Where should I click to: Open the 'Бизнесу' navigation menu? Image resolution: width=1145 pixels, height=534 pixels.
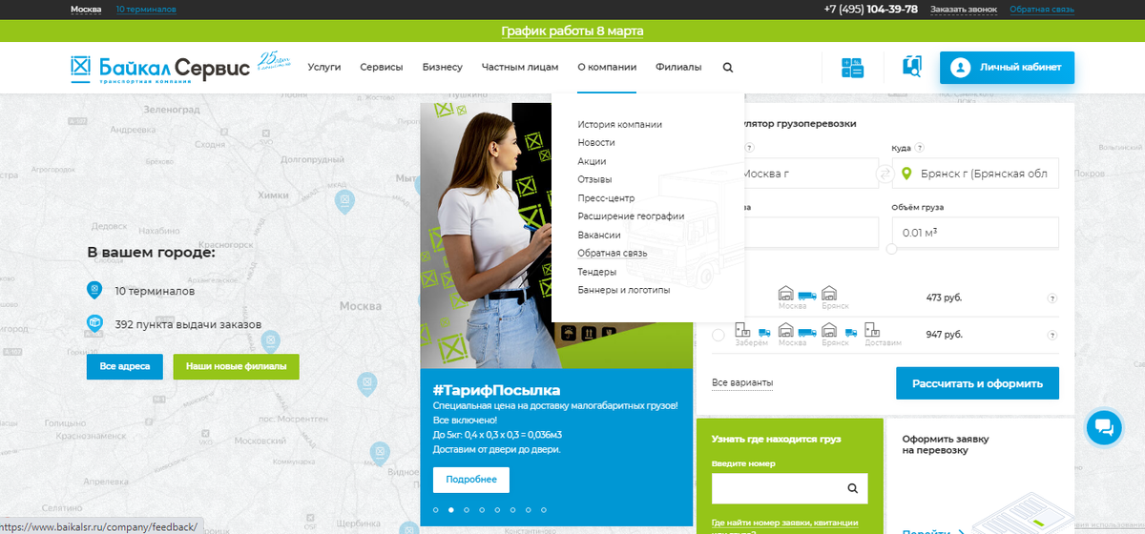pos(442,67)
